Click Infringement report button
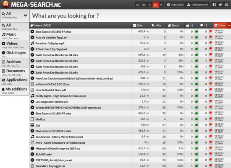Screen dimensions: 231x168 point(198,5)
